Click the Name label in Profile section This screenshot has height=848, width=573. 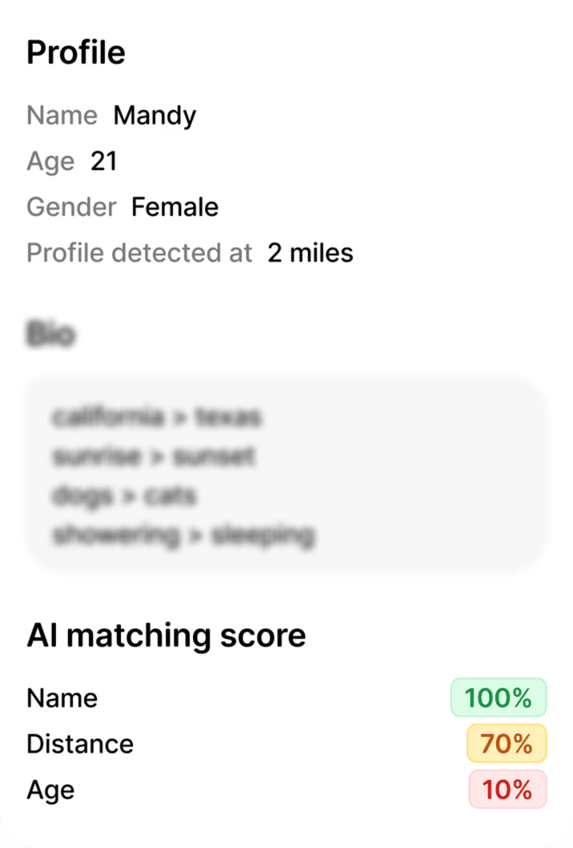point(62,115)
